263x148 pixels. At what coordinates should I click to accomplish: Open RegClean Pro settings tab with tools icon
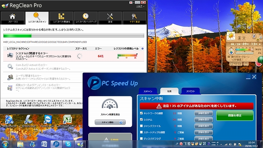(x=110, y=18)
